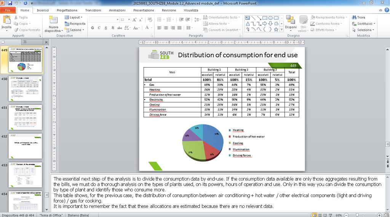Viewport: 390px width, 217px height.
Task: Click the Disponi arrange icon
Action: point(290,20)
